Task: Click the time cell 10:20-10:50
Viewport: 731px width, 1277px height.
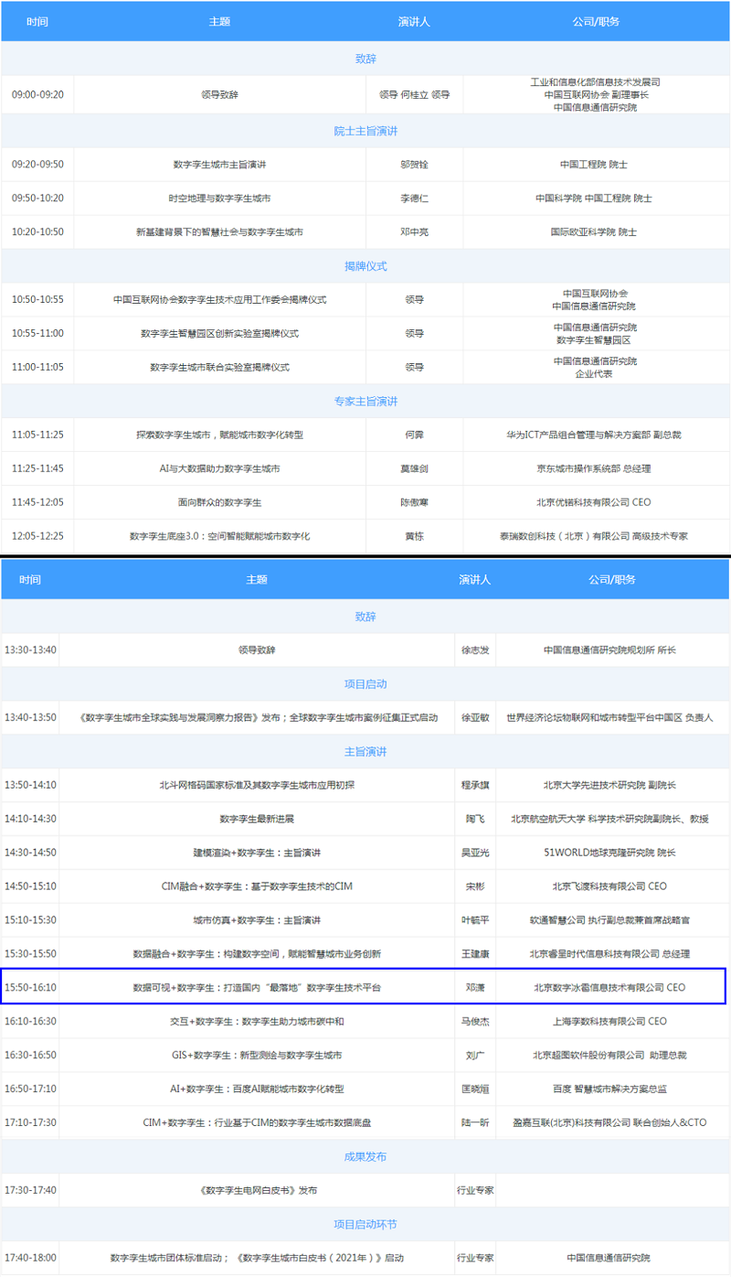Action: click(x=37, y=232)
